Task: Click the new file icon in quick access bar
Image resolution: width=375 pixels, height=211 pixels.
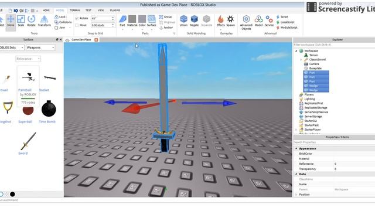Action: 10,11
